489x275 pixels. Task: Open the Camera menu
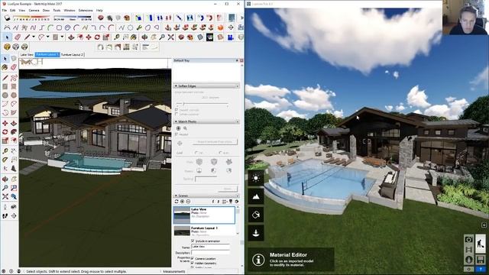click(x=34, y=10)
